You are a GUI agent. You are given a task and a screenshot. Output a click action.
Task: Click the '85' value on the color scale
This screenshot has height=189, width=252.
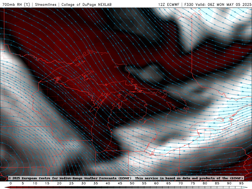217,183
